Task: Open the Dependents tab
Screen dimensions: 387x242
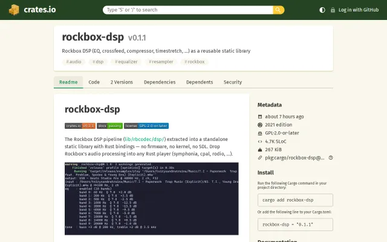Action: click(x=200, y=82)
